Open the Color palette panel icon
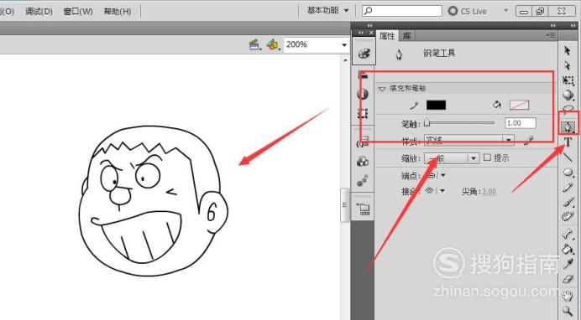Image resolution: width=581 pixels, height=320 pixels. point(364,54)
